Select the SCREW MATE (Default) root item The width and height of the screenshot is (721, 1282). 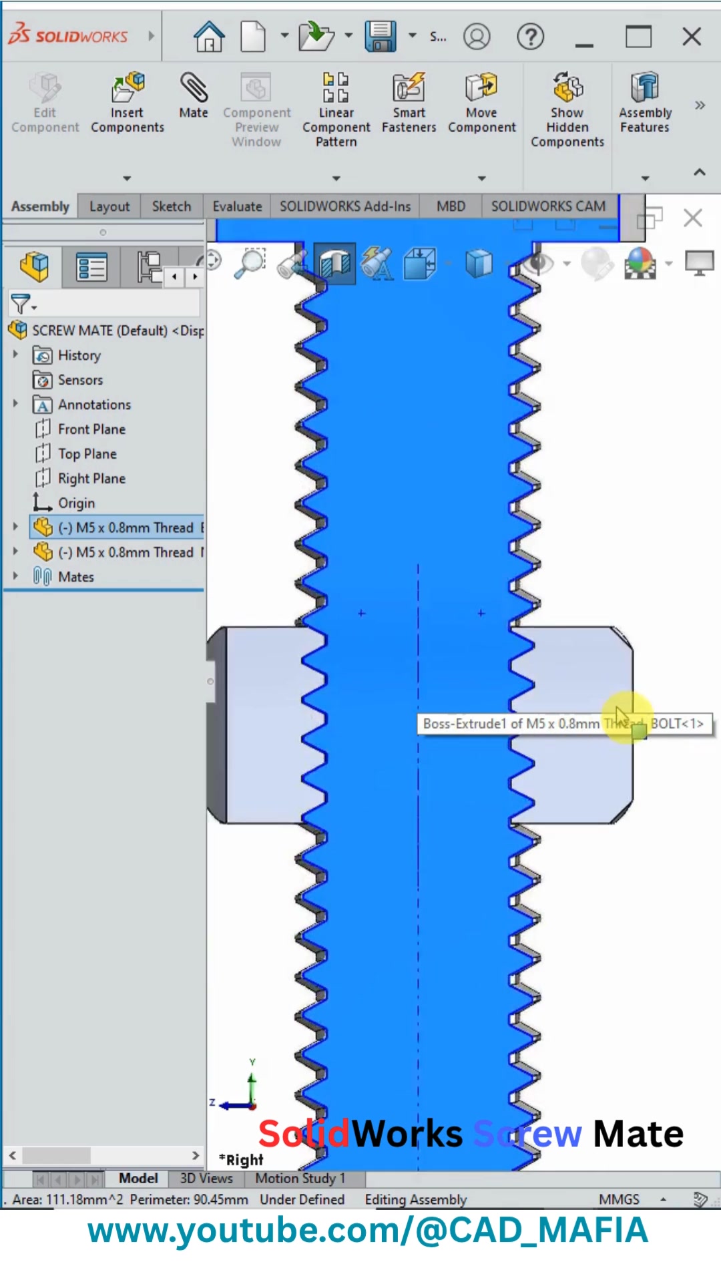(x=106, y=331)
